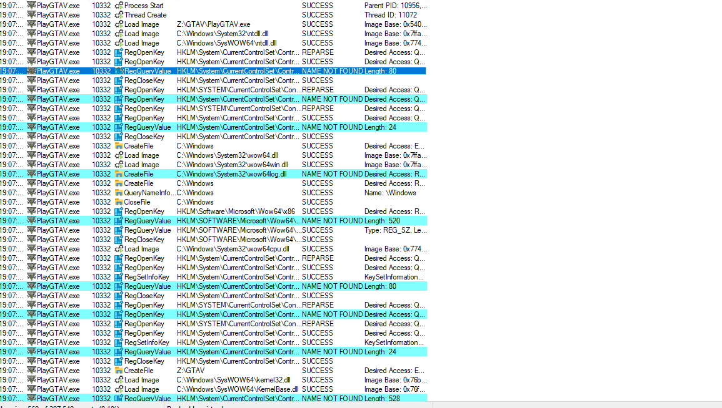Click path C:\Windows\SysWOW64\ntdll.dll
Viewport: 722px width, 408px height.
point(226,42)
